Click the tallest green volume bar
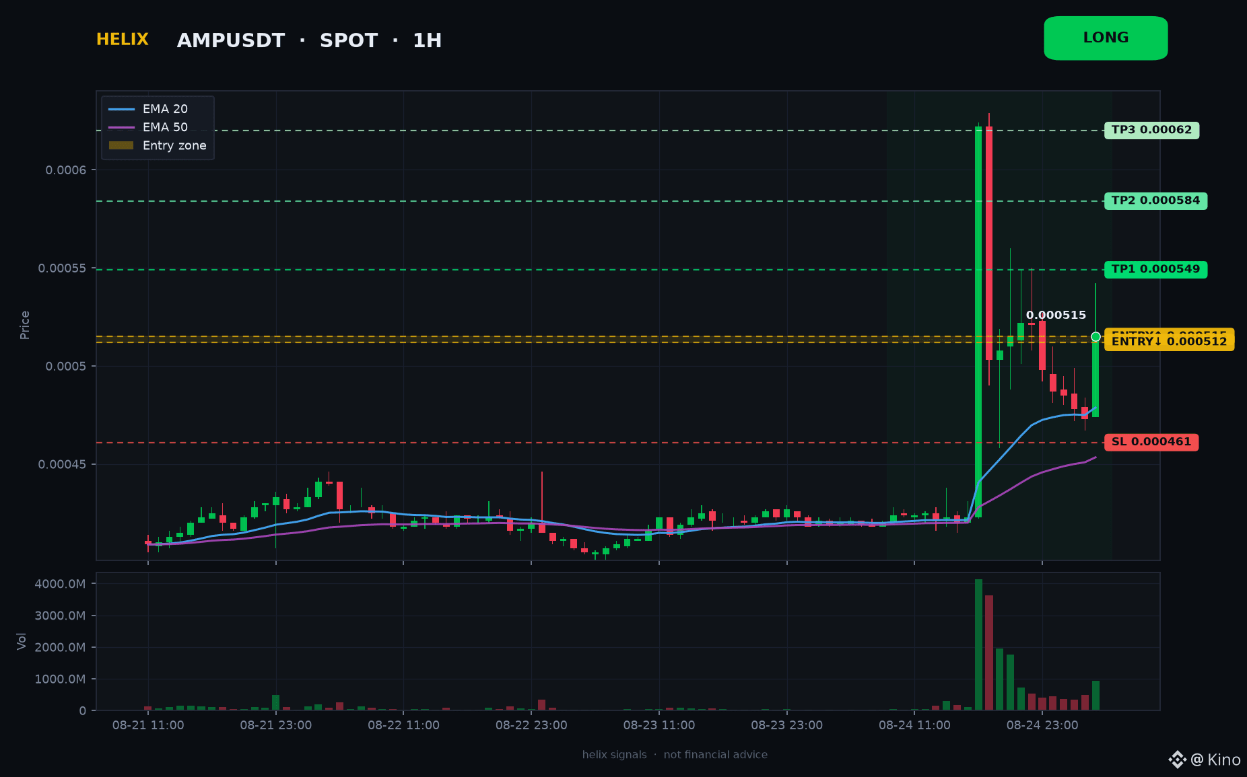This screenshot has height=777, width=1247. point(978,644)
